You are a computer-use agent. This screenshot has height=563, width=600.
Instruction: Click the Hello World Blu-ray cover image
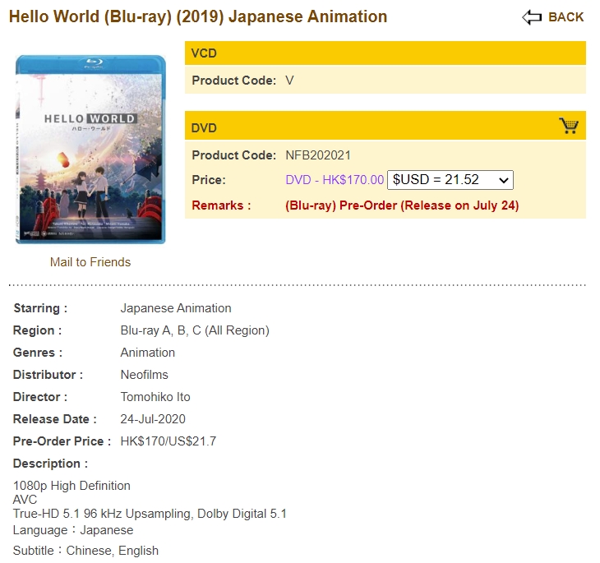90,149
